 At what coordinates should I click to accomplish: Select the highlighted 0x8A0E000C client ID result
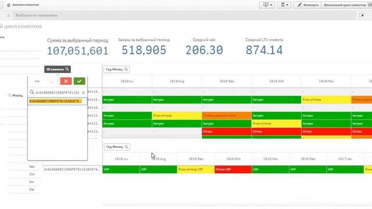[58, 101]
